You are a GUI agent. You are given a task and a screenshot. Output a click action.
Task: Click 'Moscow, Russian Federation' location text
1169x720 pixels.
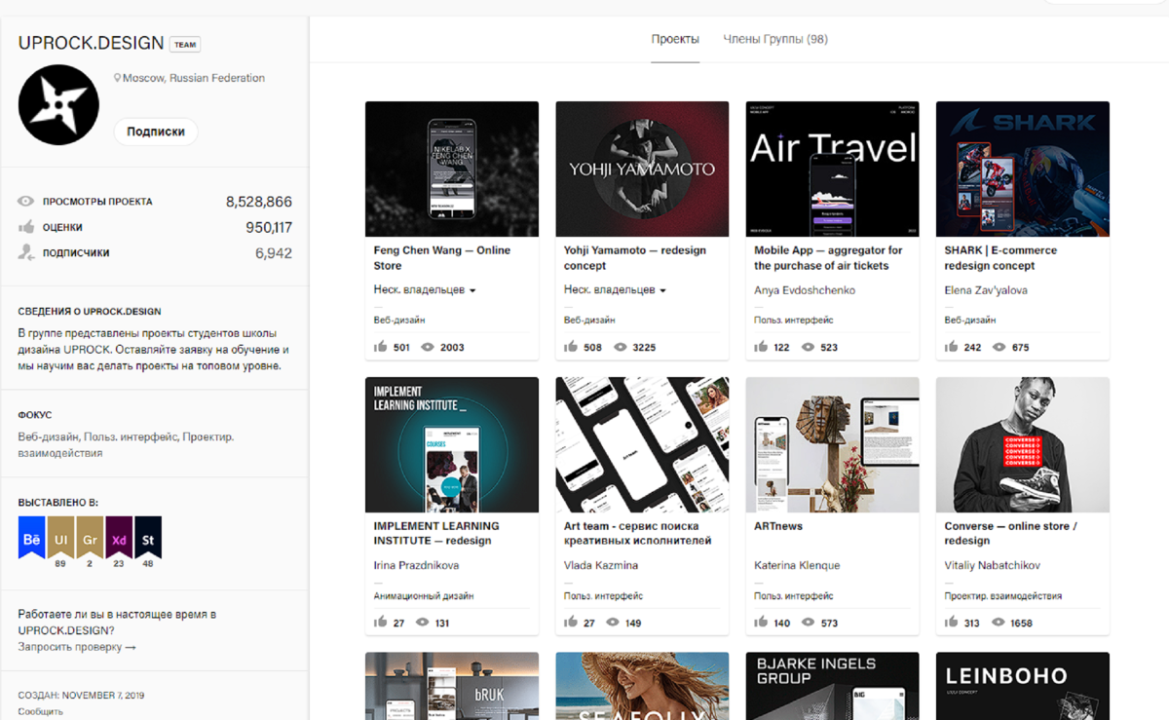[x=194, y=78]
